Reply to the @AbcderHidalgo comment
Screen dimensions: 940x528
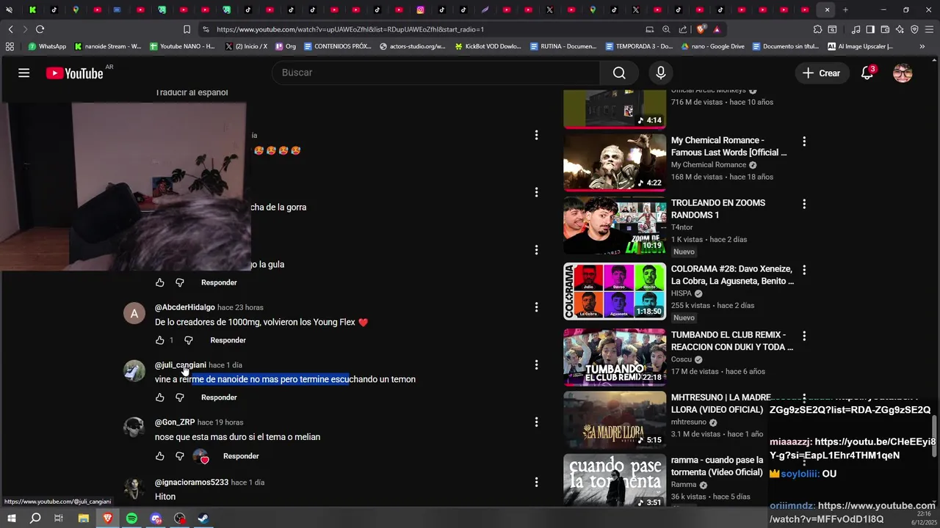(228, 340)
